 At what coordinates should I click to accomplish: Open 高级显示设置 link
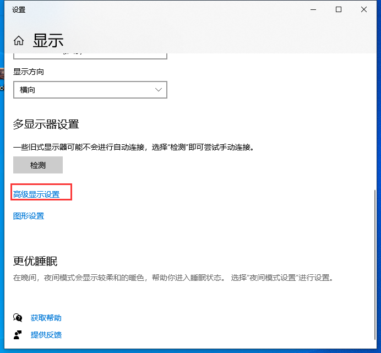(36, 194)
